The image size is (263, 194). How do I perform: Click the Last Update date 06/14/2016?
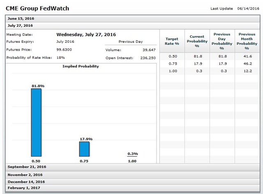click(x=248, y=9)
